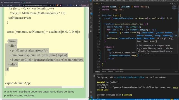Screen dimensions: 179x100
Task: Close the bottom terminal panel
Action: pyautogui.click(x=178, y=71)
